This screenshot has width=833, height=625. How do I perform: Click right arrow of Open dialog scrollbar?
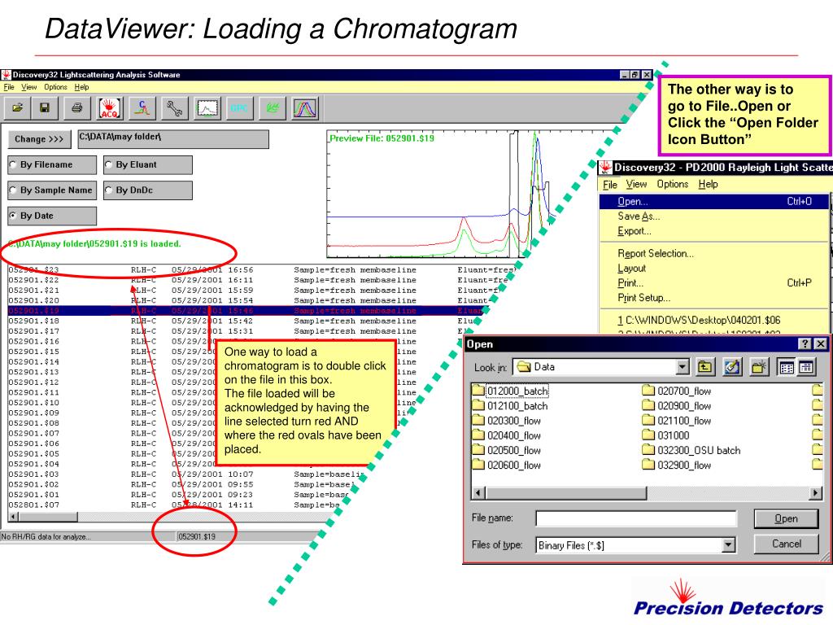815,493
